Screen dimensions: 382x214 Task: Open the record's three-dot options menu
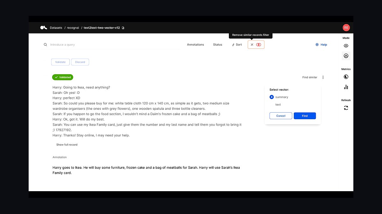[323, 77]
